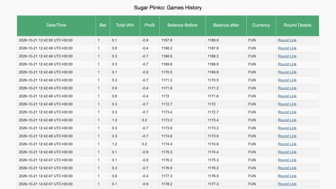Click the Bet column header
This screenshot has width=336, height=189.
[x=103, y=25]
